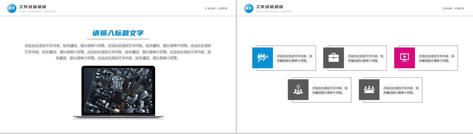Select text beside the briefcase icon
The width and height of the screenshot is (473, 134).
365,59
